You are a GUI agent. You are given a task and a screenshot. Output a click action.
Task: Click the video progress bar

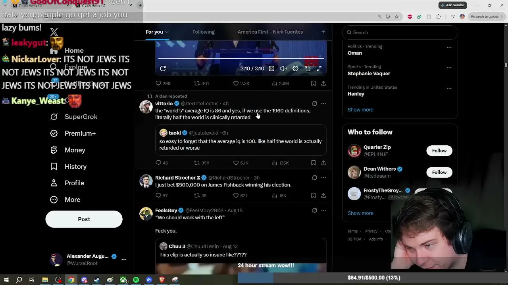pos(241,59)
